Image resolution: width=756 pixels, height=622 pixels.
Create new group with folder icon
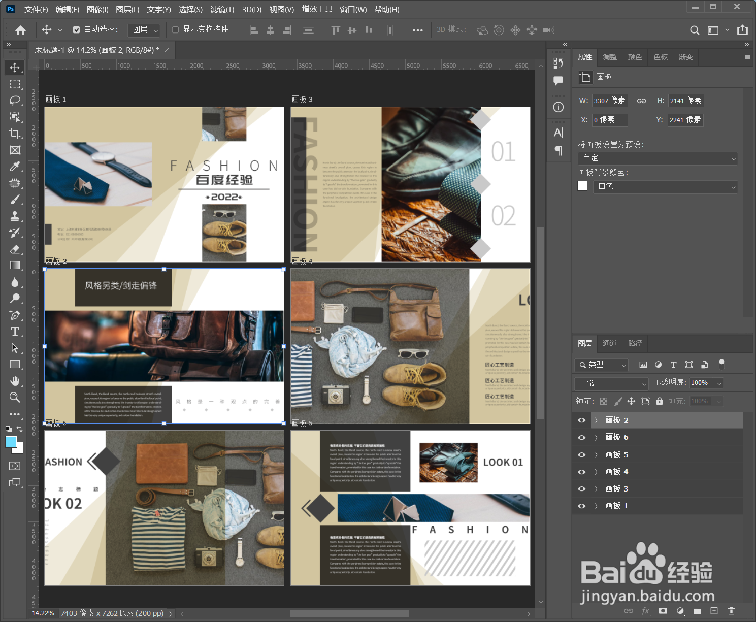[697, 611]
